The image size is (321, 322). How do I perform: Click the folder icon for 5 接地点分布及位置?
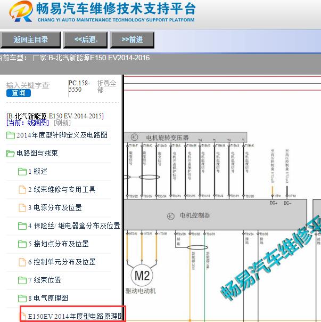point(22,244)
